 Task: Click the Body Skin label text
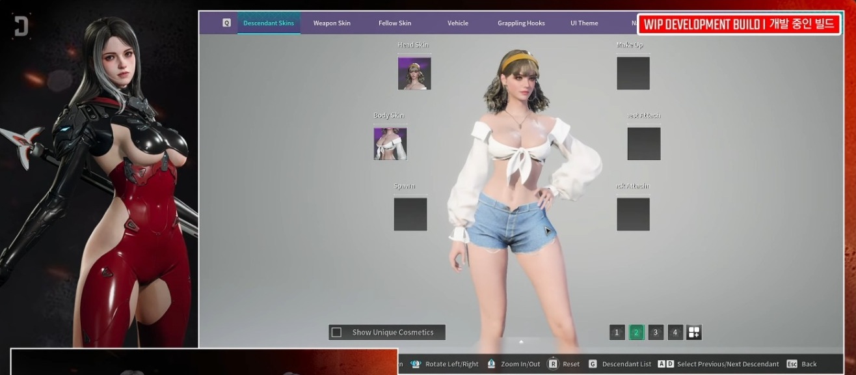389,115
